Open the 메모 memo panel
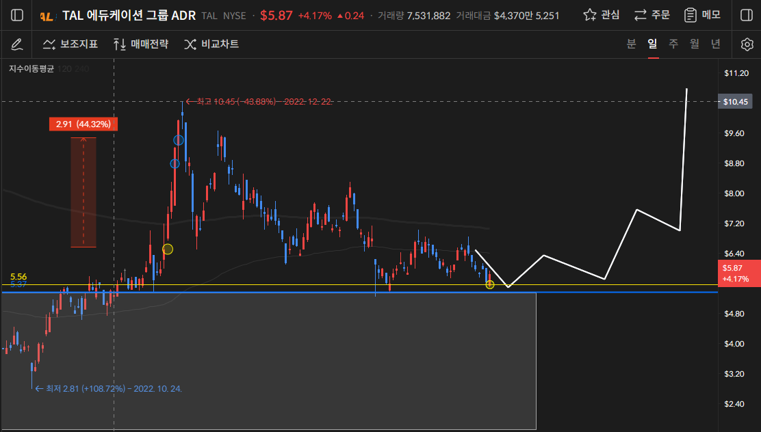 (x=702, y=15)
